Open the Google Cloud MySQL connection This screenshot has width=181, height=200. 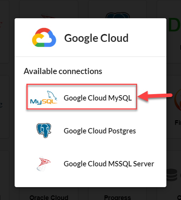pyautogui.click(x=82, y=97)
